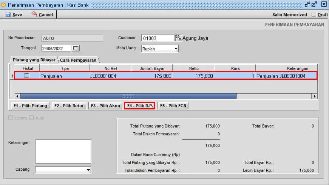
Task: Click the Netto 175,000 cell
Action: click(193, 76)
